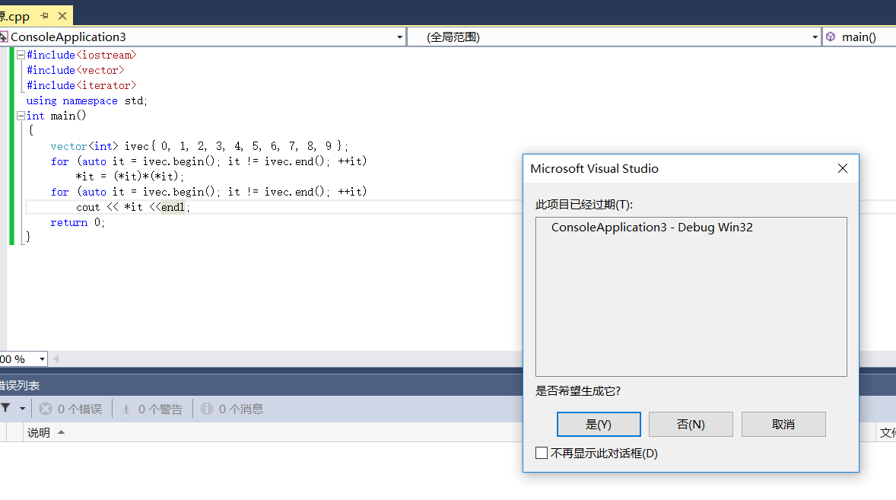Click the error list filter icon

click(5, 408)
